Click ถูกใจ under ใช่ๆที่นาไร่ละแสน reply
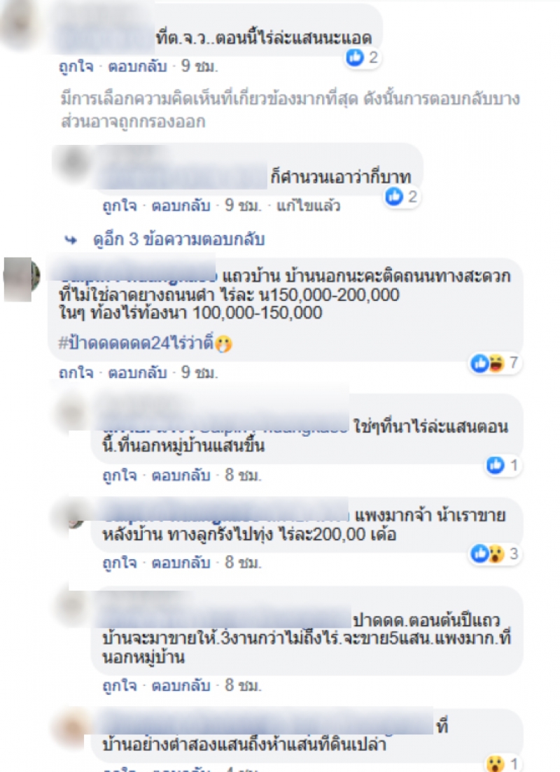This screenshot has height=772, width=560. [120, 475]
